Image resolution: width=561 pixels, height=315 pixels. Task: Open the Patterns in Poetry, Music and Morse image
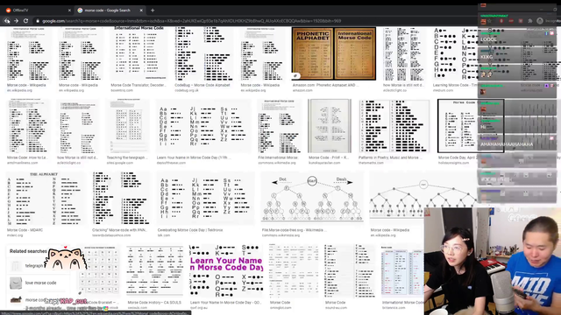(x=394, y=126)
